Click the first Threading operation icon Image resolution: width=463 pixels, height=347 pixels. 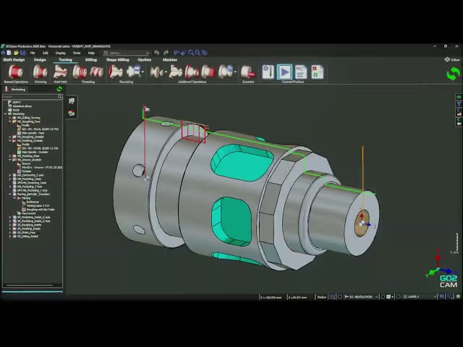click(x=80, y=72)
